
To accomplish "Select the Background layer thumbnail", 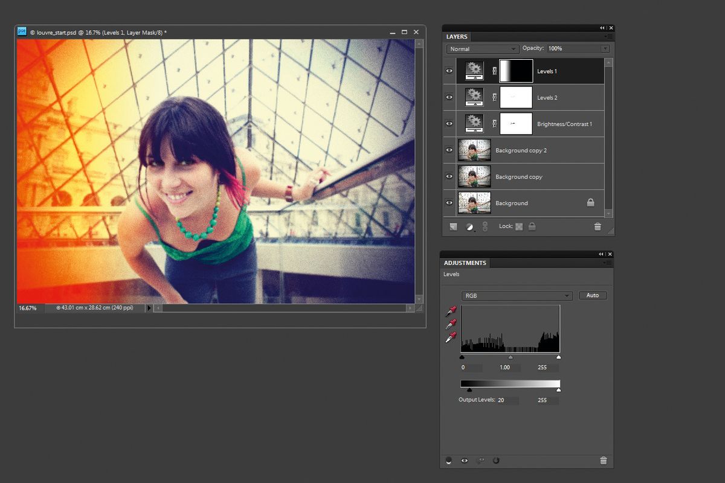I will pyautogui.click(x=475, y=203).
